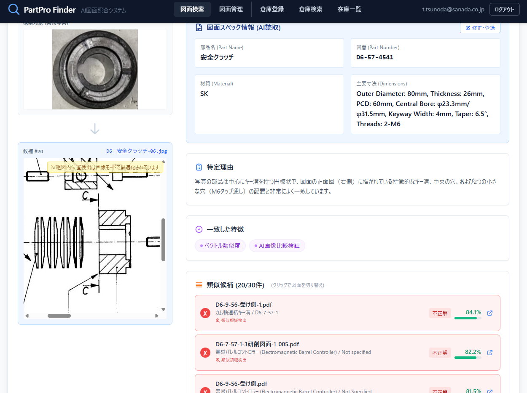Image resolution: width=527 pixels, height=393 pixels.
Task: Click the PartPro Finder magnifier logo icon
Action: click(x=14, y=9)
